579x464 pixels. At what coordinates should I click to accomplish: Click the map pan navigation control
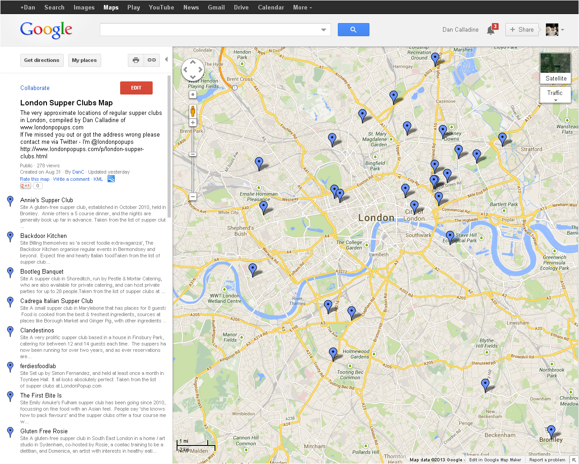click(193, 70)
